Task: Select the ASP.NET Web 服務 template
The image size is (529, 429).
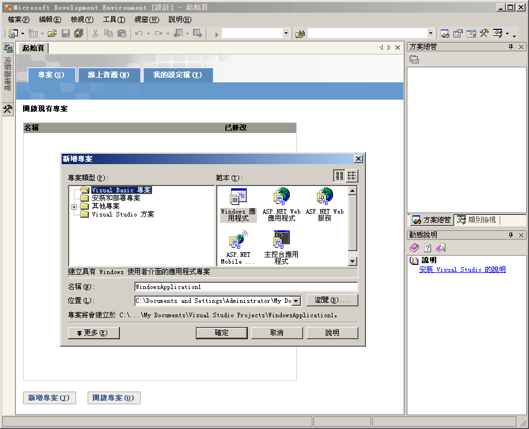Action: tap(324, 204)
